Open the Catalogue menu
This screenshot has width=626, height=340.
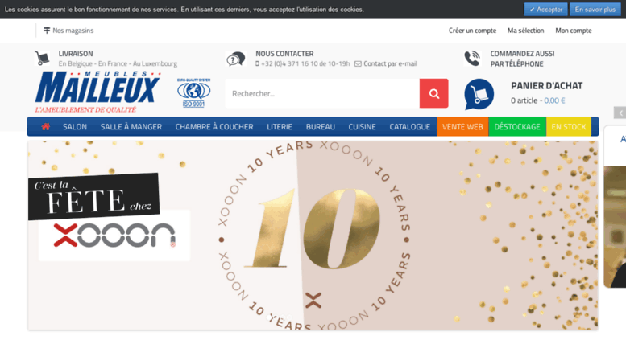coord(409,127)
